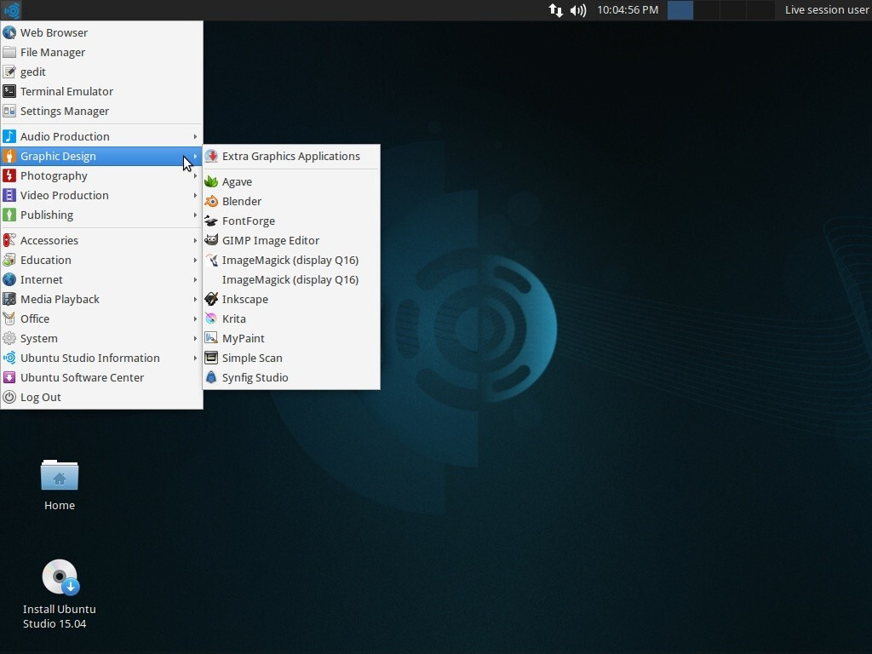Switch to the active first workspace
The width and height of the screenshot is (872, 654).
coord(680,10)
